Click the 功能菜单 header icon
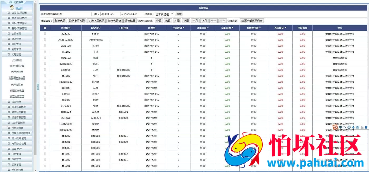369x172 pixels. (x=11, y=2)
